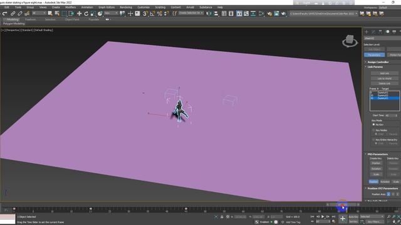Open the Render Setup teapot icon

tap(269, 14)
